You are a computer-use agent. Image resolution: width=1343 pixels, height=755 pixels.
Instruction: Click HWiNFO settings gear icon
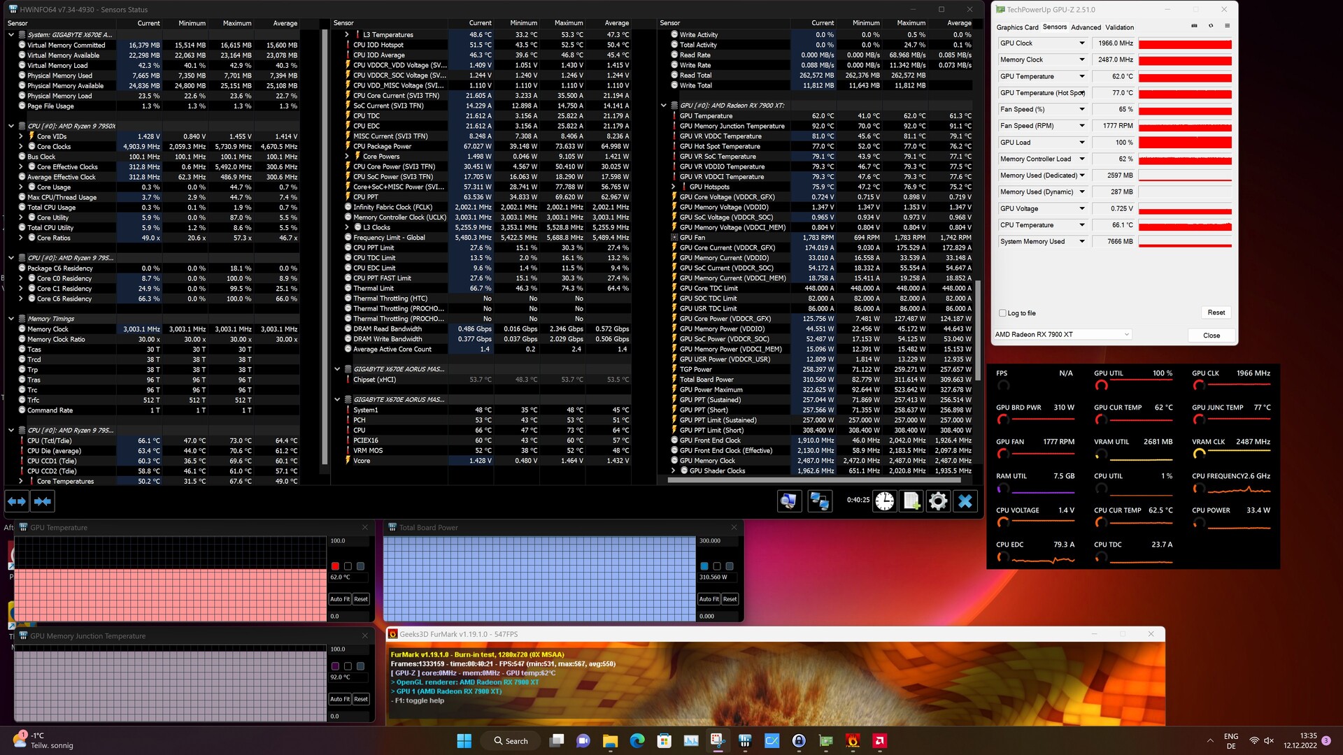[x=938, y=501]
